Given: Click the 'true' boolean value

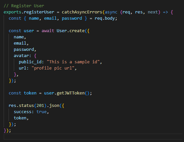Looking at the screenshot, I should point(41,112).
